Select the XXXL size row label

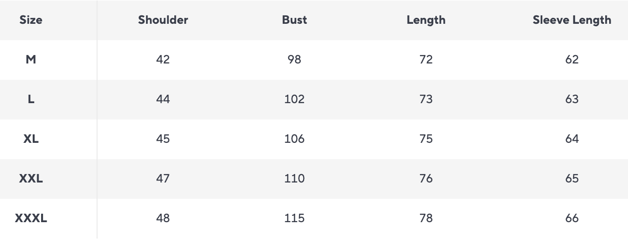point(31,218)
